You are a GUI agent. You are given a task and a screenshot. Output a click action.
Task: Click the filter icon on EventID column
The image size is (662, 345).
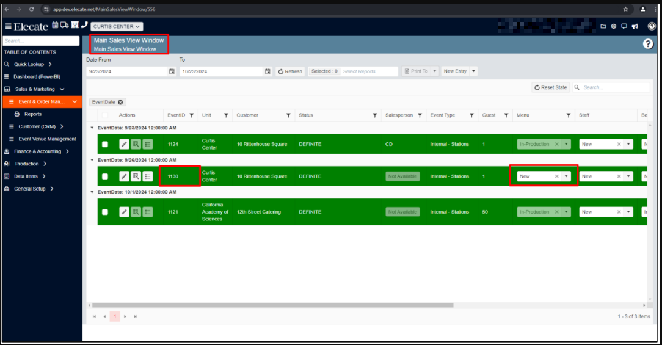191,115
